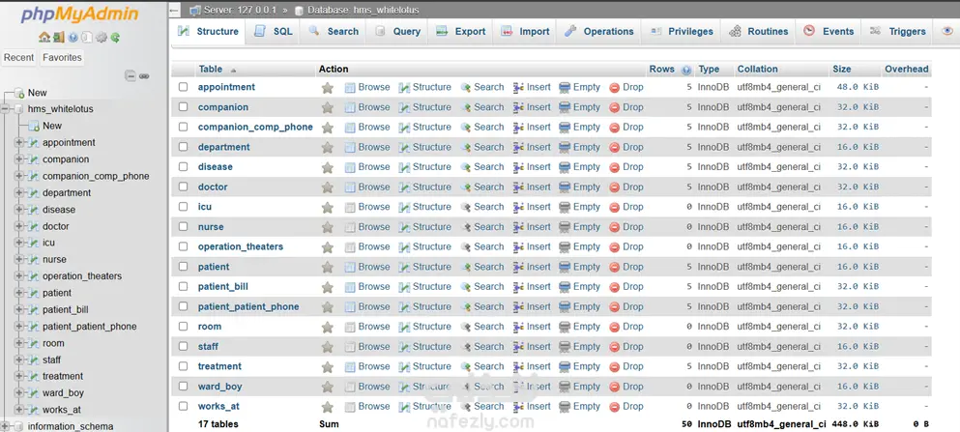Click the green reload navigation icon
The image size is (960, 432).
point(115,38)
